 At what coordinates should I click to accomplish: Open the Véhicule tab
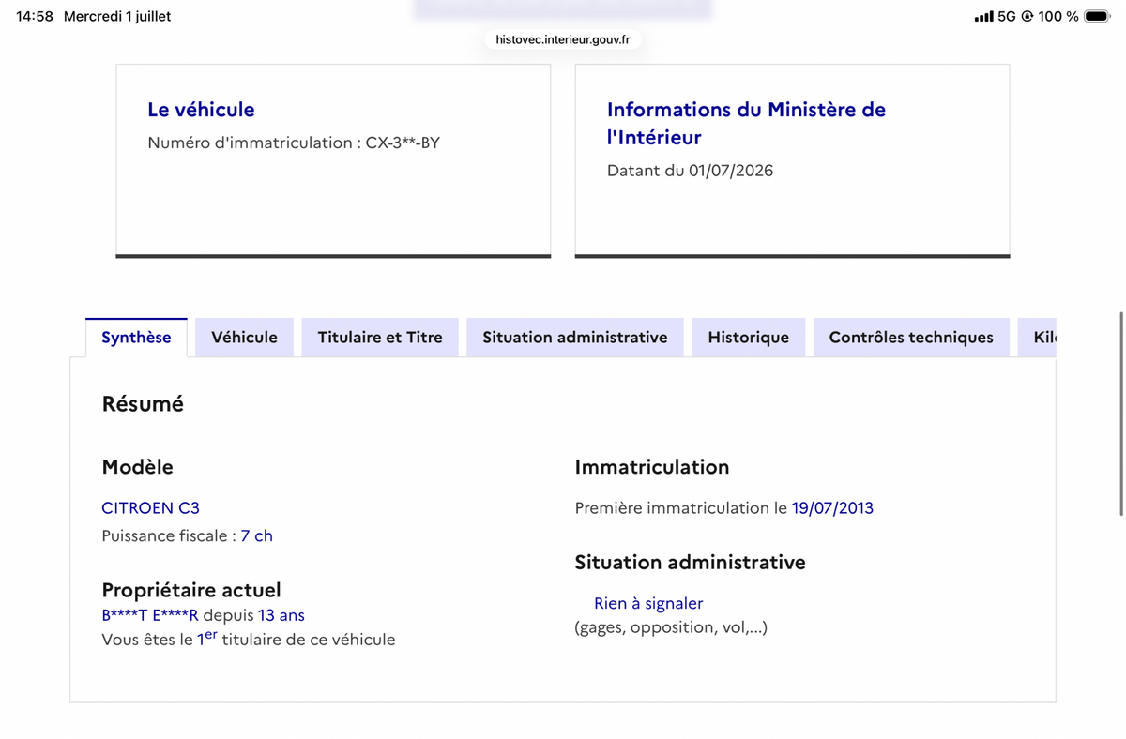pos(244,338)
